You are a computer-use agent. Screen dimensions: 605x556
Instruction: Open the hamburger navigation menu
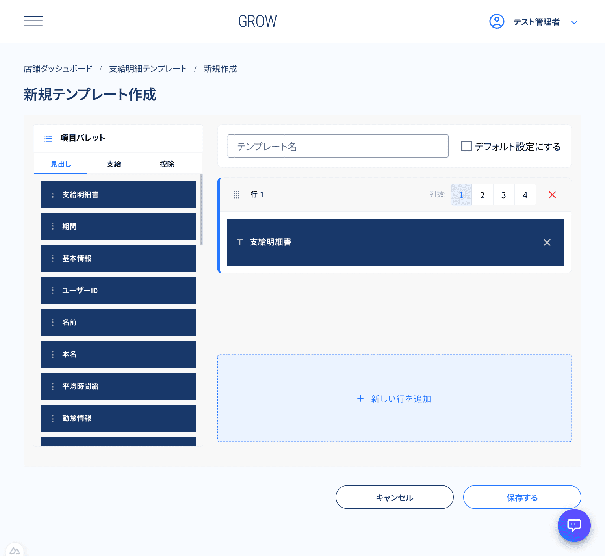[x=33, y=21]
